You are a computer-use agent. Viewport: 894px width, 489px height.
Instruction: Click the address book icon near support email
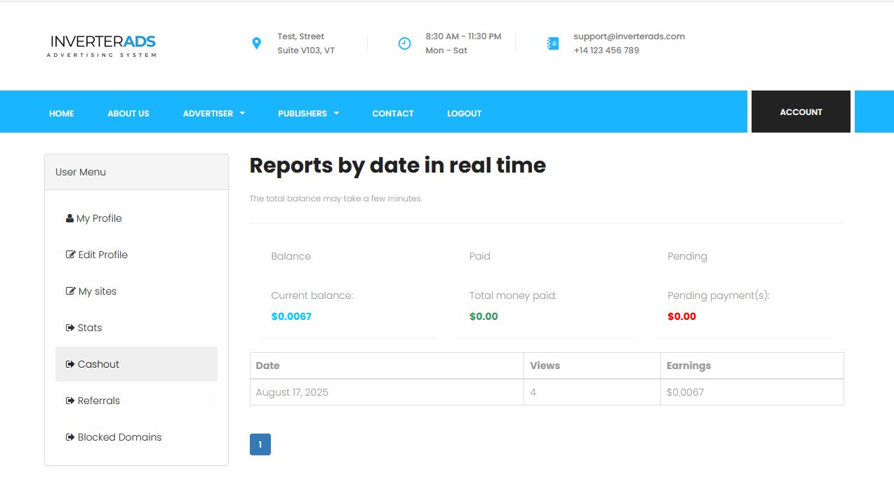pos(553,43)
